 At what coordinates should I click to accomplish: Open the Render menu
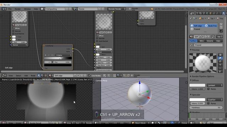(17, 9)
